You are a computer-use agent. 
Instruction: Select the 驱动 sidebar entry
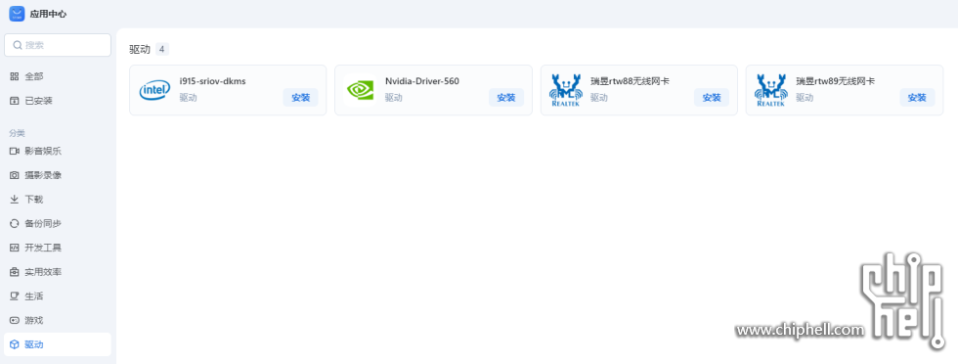click(x=58, y=344)
